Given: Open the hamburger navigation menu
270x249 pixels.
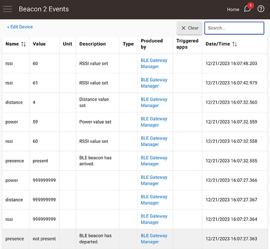Looking at the screenshot, I should (7, 9).
